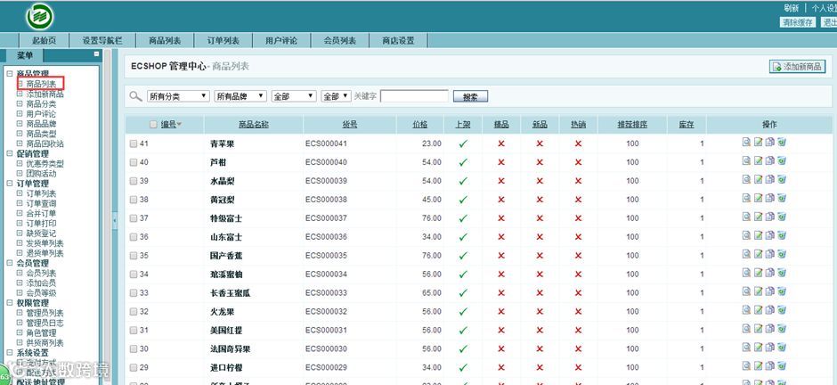
Task: Click the edit icon for 青苹果 row
Action: click(758, 142)
